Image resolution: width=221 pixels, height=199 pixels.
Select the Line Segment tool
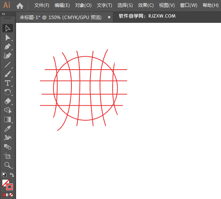(8, 65)
